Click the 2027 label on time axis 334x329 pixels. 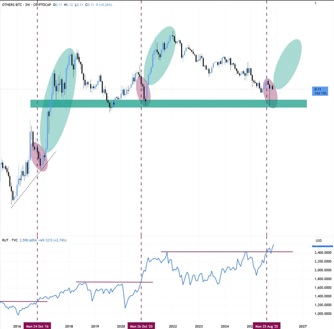coord(303,326)
